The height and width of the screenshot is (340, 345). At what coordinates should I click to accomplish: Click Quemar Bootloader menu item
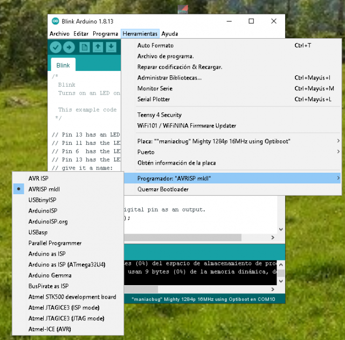tap(163, 189)
